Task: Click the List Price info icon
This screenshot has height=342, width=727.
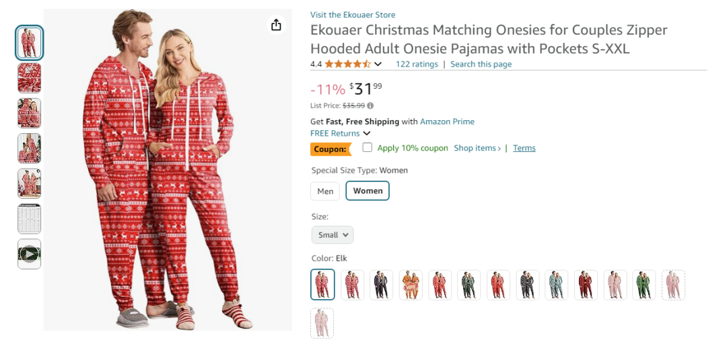Action: (x=370, y=105)
